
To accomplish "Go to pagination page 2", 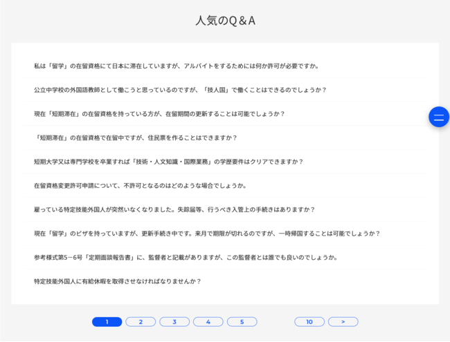I will pyautogui.click(x=141, y=322).
